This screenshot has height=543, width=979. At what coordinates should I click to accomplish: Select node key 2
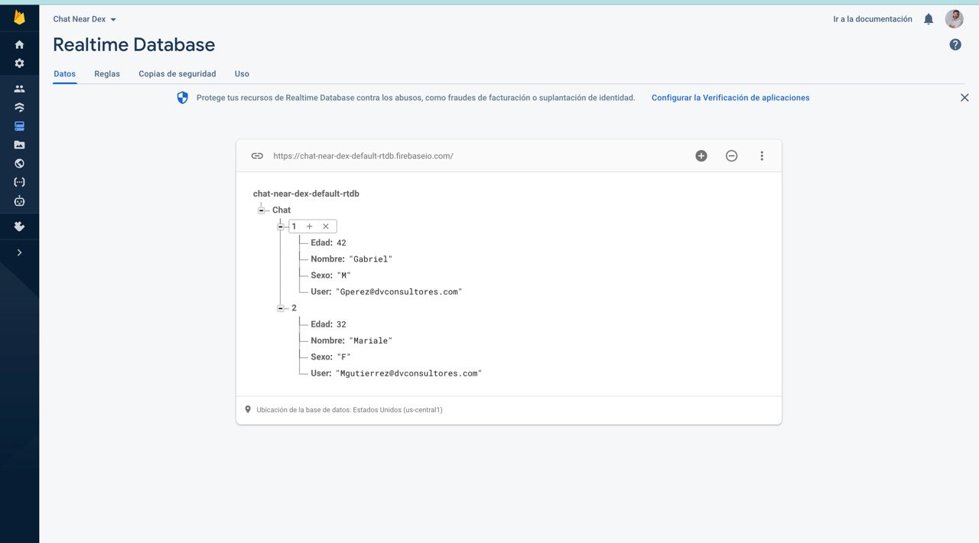tap(294, 308)
